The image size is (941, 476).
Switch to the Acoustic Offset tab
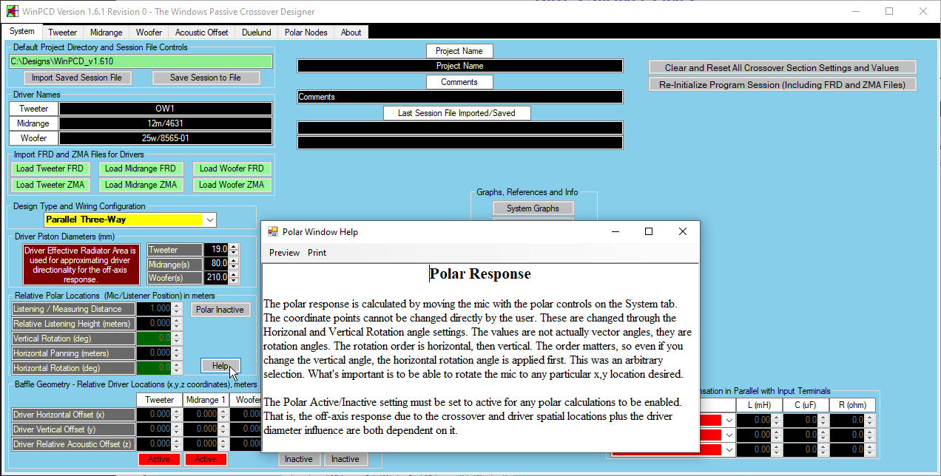(x=201, y=33)
